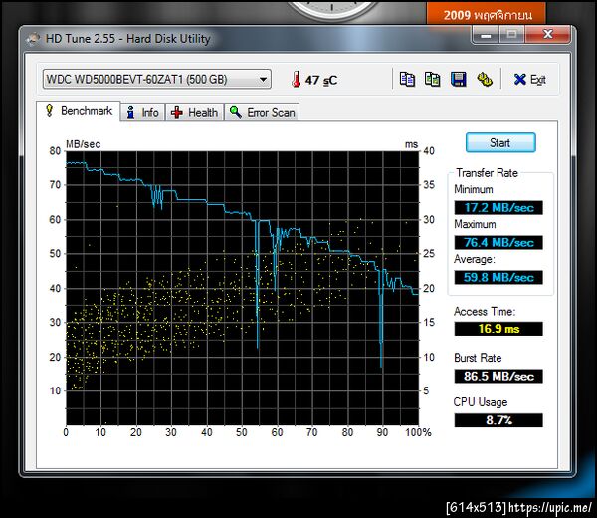Image resolution: width=597 pixels, height=518 pixels.
Task: Minimize the HD Tune window
Action: click(x=486, y=34)
